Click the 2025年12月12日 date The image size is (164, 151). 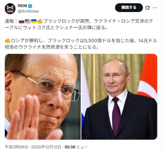coord(46,147)
